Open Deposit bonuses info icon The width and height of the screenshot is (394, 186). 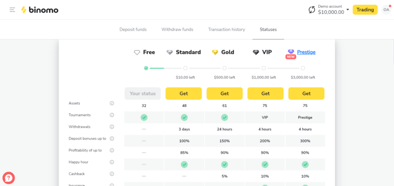click(112, 139)
